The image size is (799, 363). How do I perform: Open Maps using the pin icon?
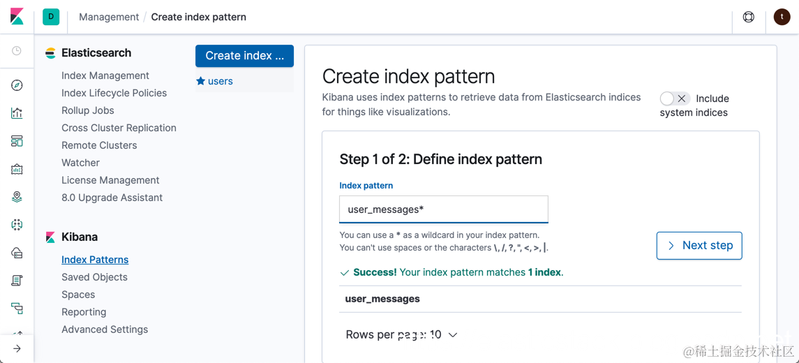(17, 197)
